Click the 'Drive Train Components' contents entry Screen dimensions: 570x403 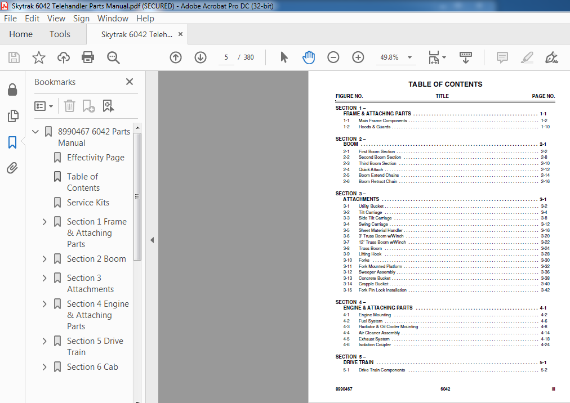[382, 370]
